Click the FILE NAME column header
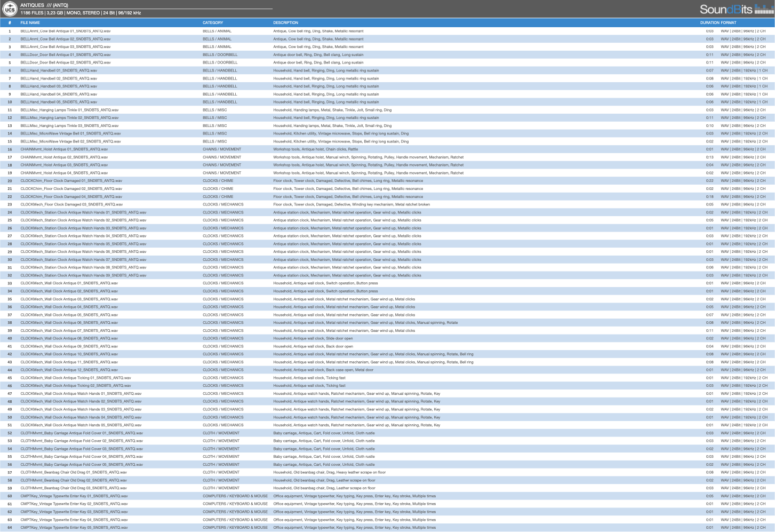 tap(30, 23)
